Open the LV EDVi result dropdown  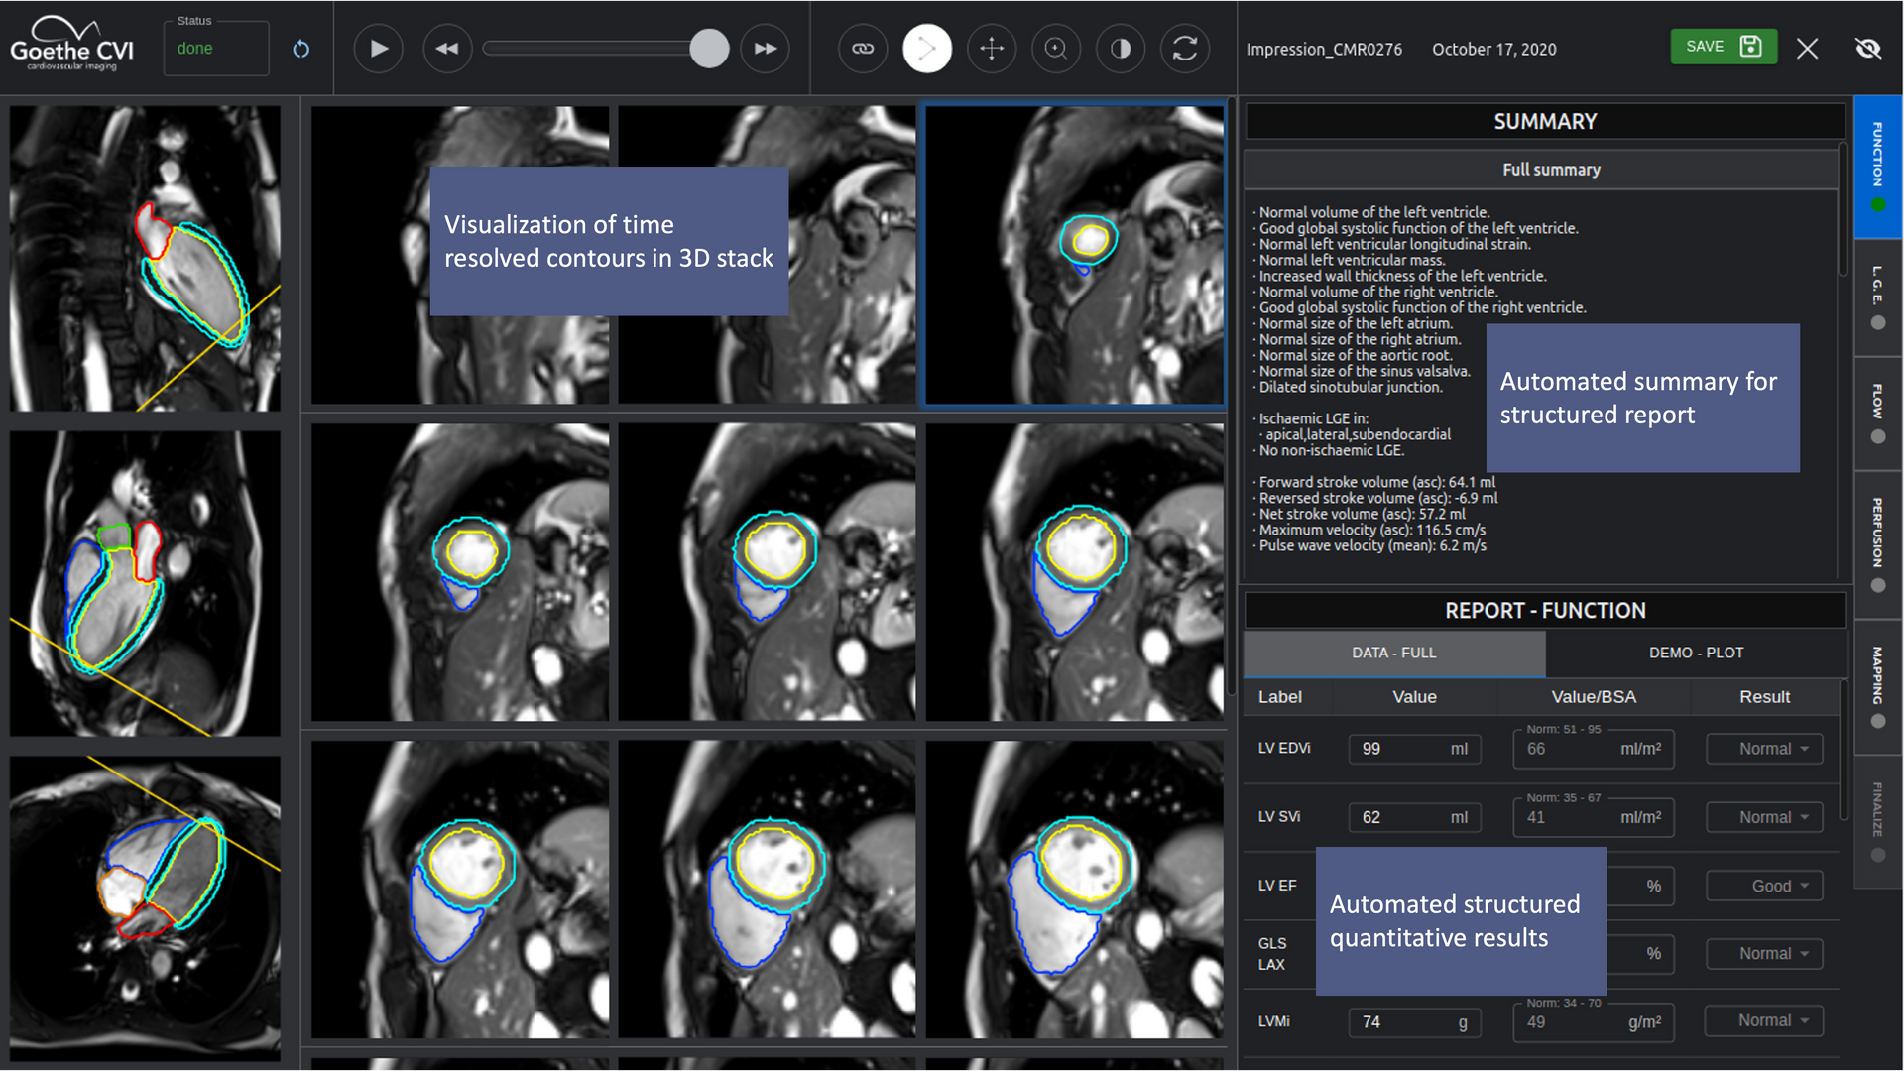[1765, 749]
